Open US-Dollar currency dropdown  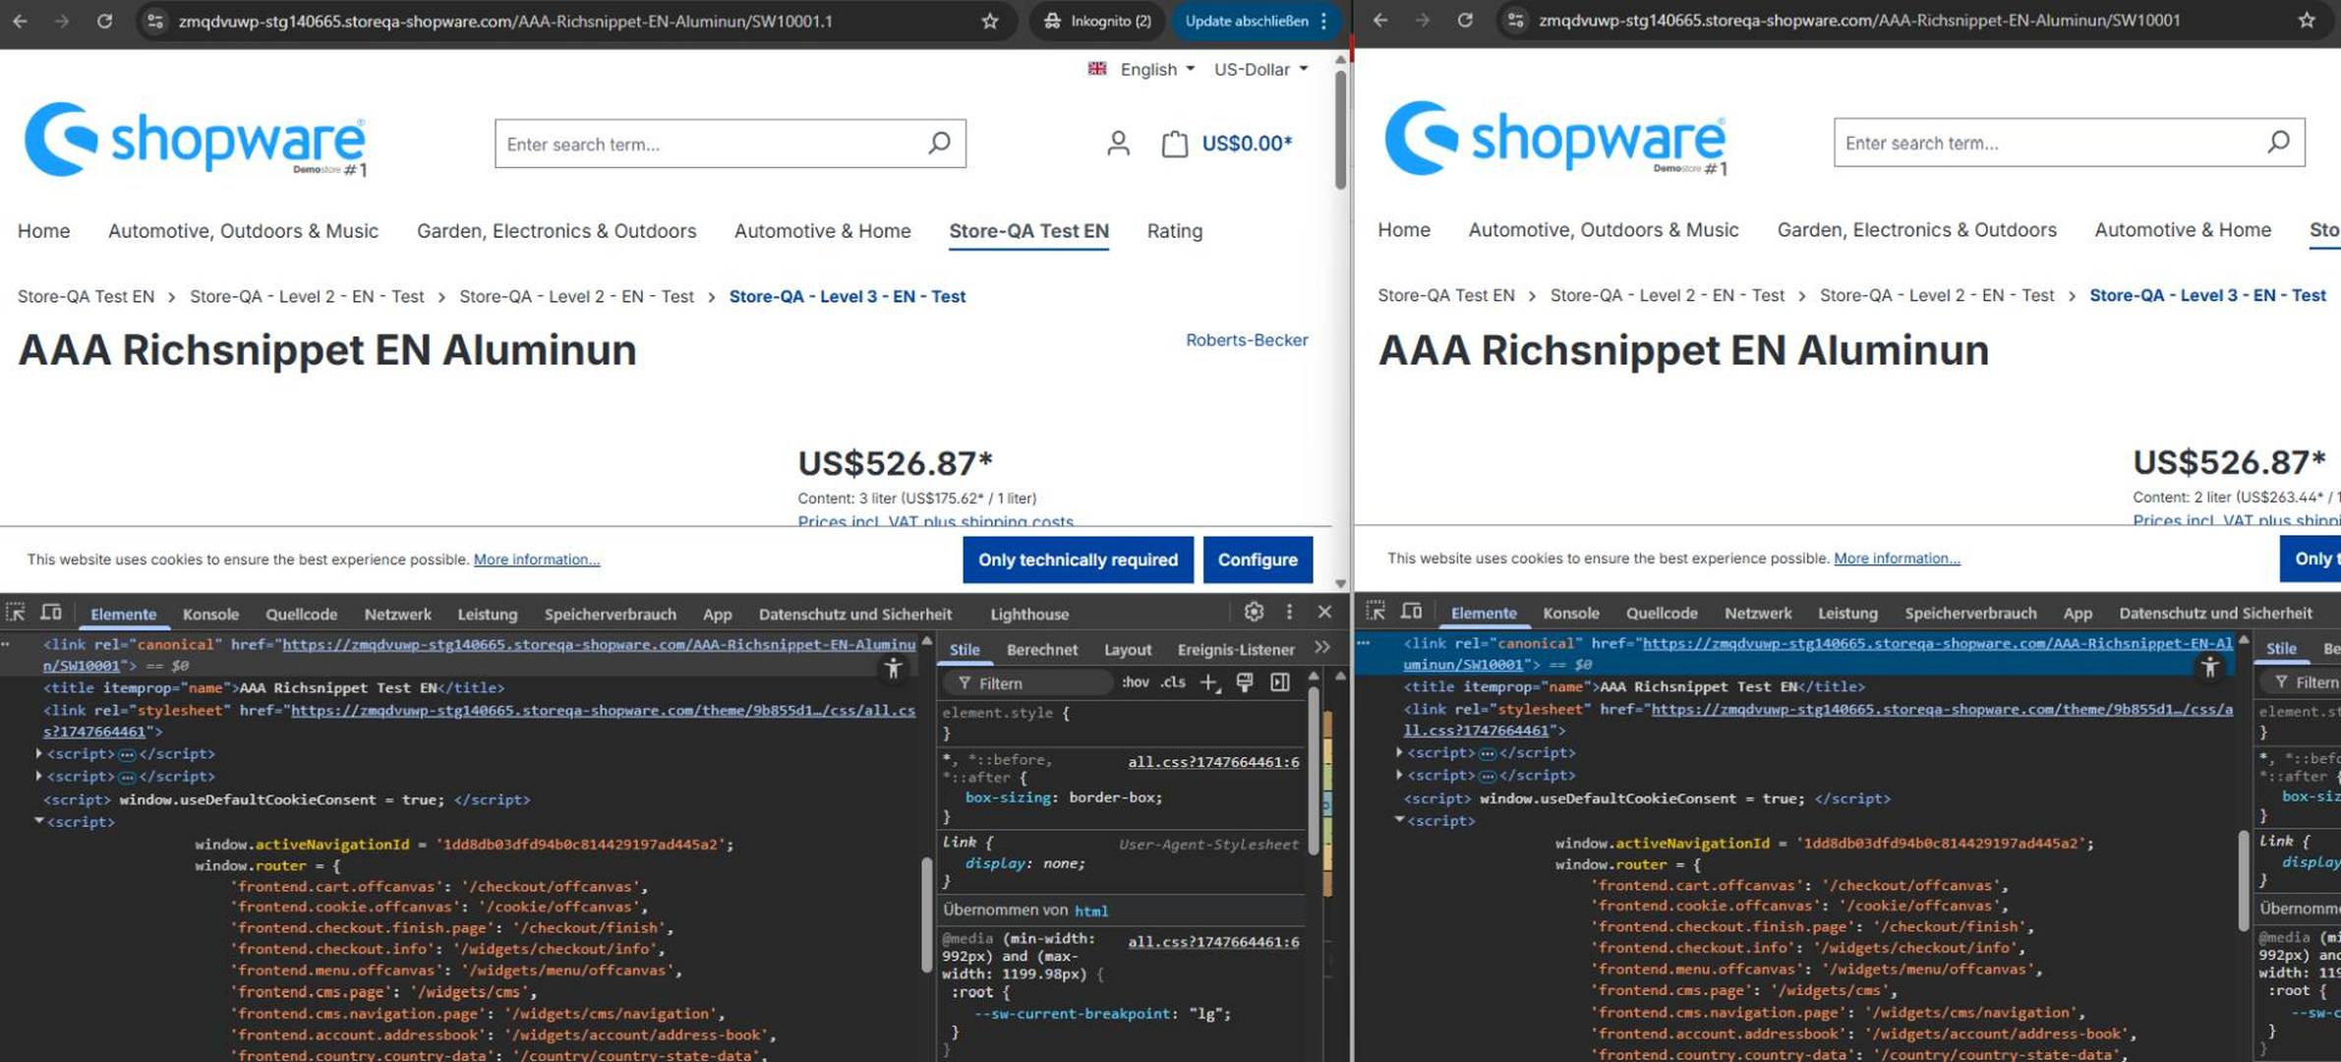point(1260,69)
